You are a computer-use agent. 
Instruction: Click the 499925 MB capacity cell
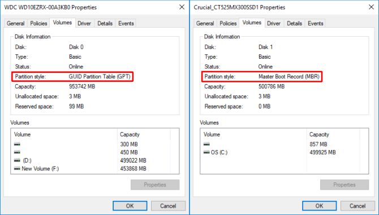point(322,152)
